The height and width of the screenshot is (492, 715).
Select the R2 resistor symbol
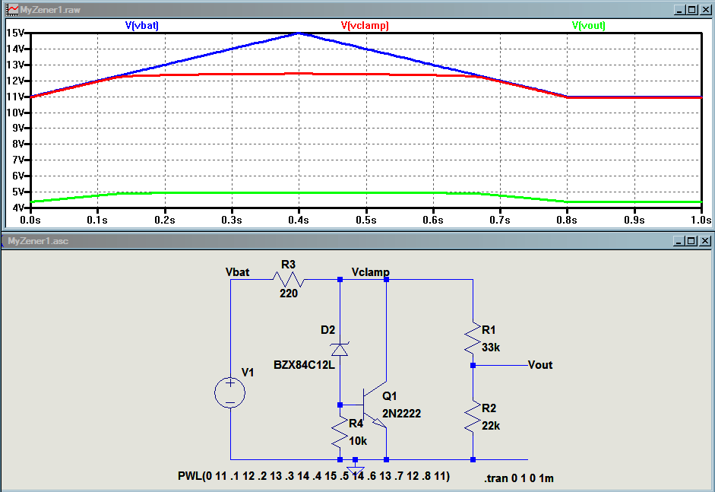coord(473,416)
